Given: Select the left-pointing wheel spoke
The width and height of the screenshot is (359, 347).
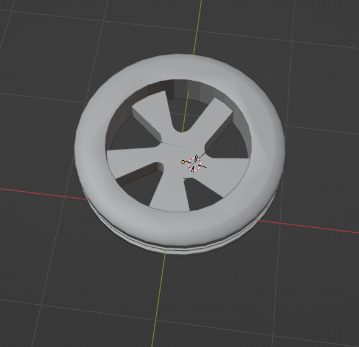Looking at the screenshot, I should (x=133, y=160).
